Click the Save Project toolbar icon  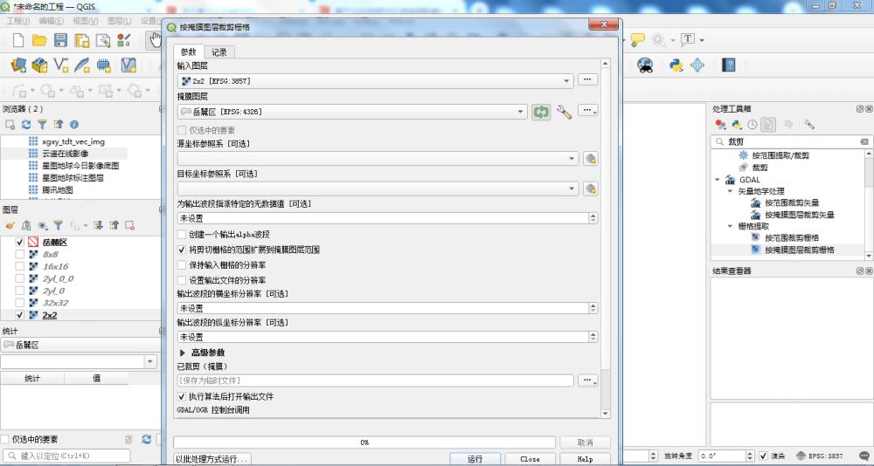(60, 40)
